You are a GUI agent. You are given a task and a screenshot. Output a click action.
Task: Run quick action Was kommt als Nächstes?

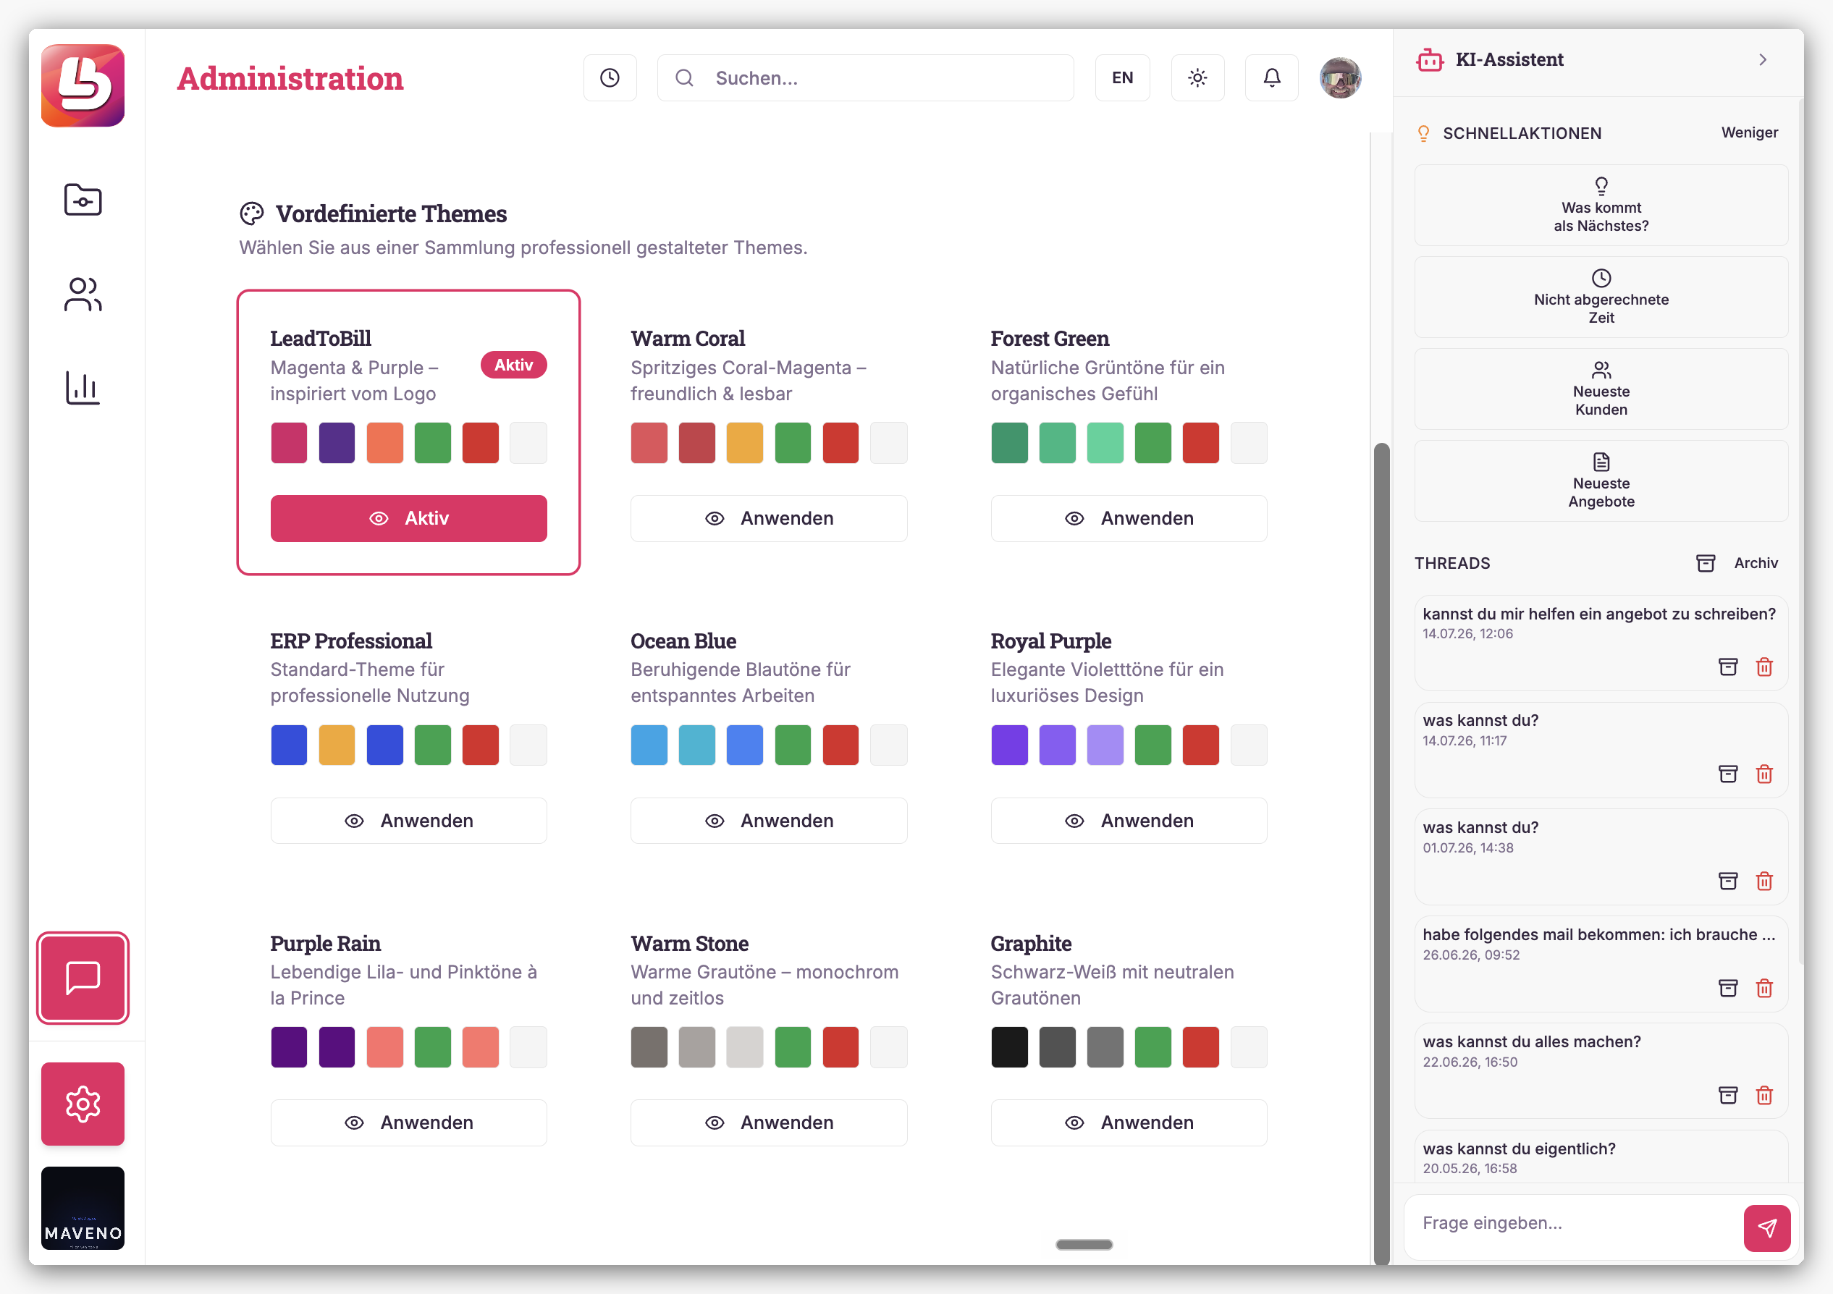[x=1601, y=205]
